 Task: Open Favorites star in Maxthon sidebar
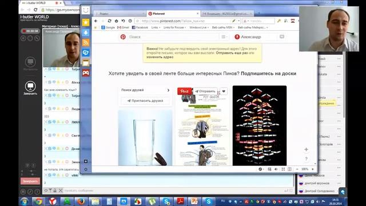(x=86, y=22)
